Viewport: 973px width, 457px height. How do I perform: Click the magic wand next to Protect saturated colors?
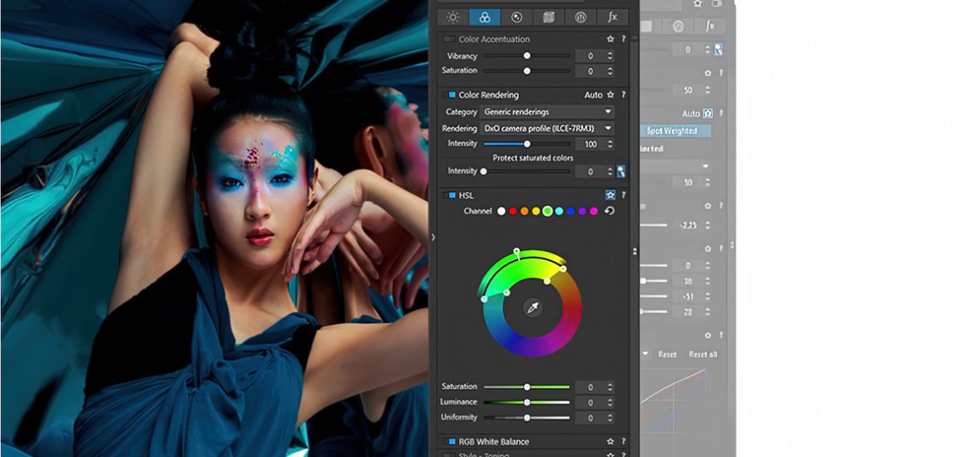[621, 171]
